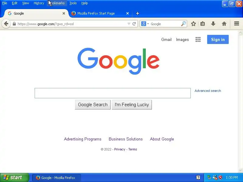Open the Tools menu
Viewport: 243px width, 182px height.
pyautogui.click(x=73, y=3)
